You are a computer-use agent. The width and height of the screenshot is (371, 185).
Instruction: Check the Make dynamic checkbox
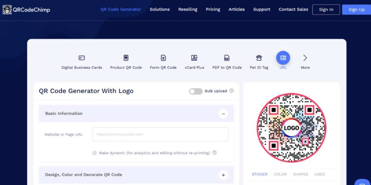(x=95, y=153)
